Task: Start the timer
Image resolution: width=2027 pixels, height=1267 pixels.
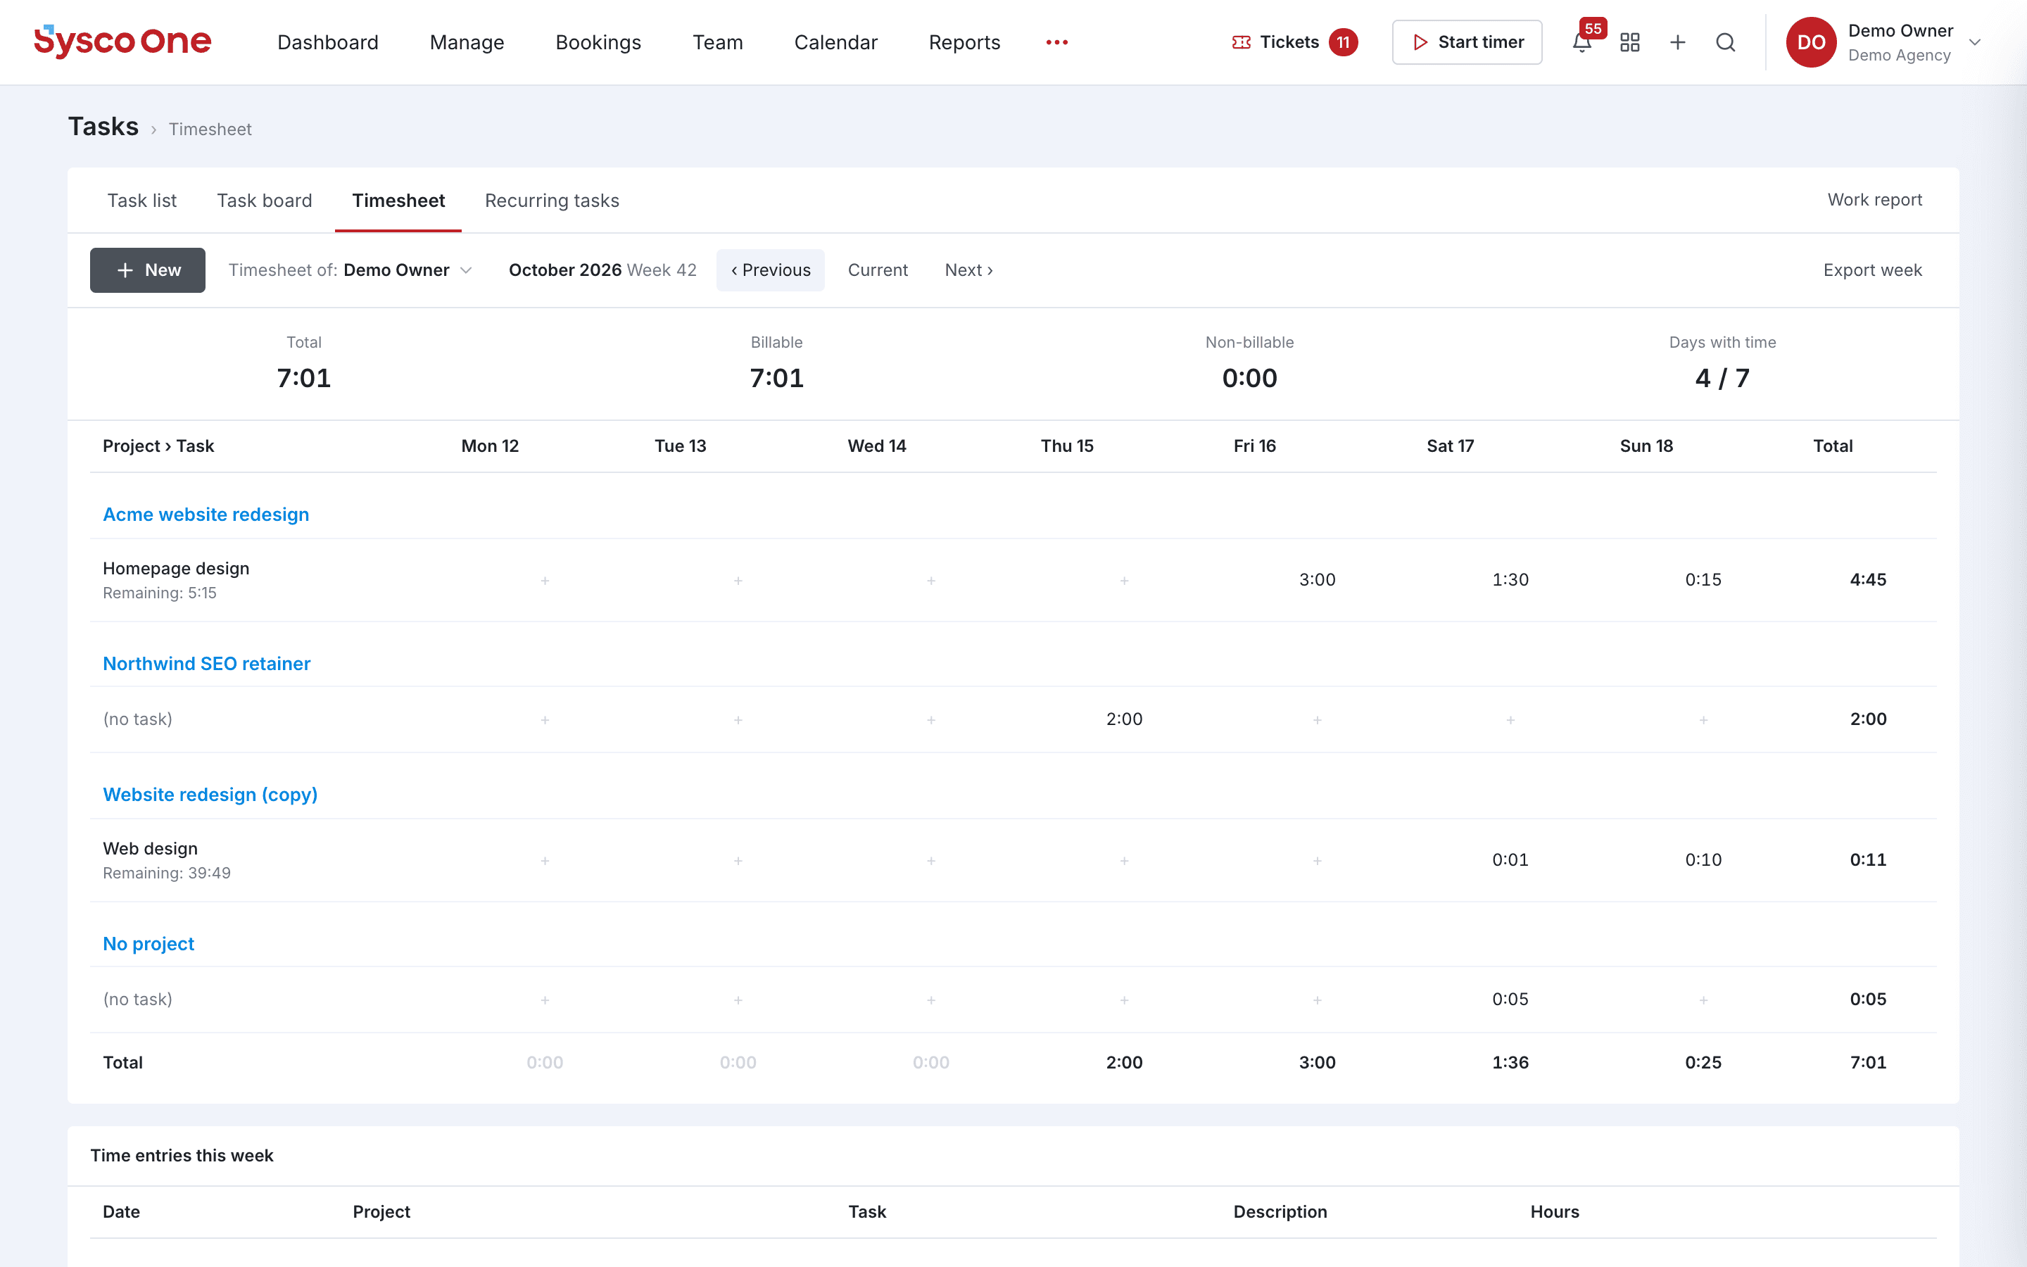Action: [x=1467, y=42]
